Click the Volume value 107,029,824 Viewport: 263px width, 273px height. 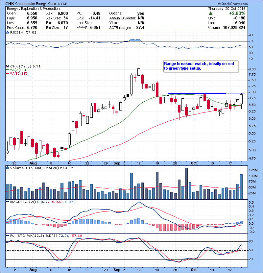point(234,28)
